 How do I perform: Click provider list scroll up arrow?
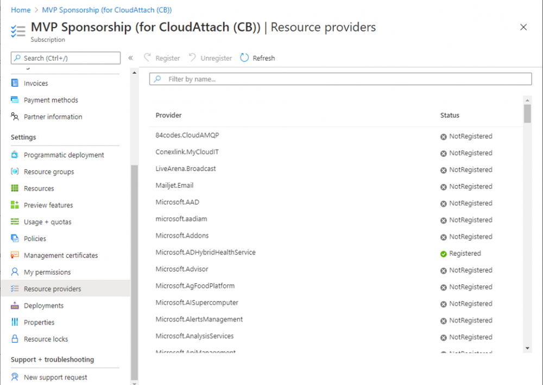[527, 100]
